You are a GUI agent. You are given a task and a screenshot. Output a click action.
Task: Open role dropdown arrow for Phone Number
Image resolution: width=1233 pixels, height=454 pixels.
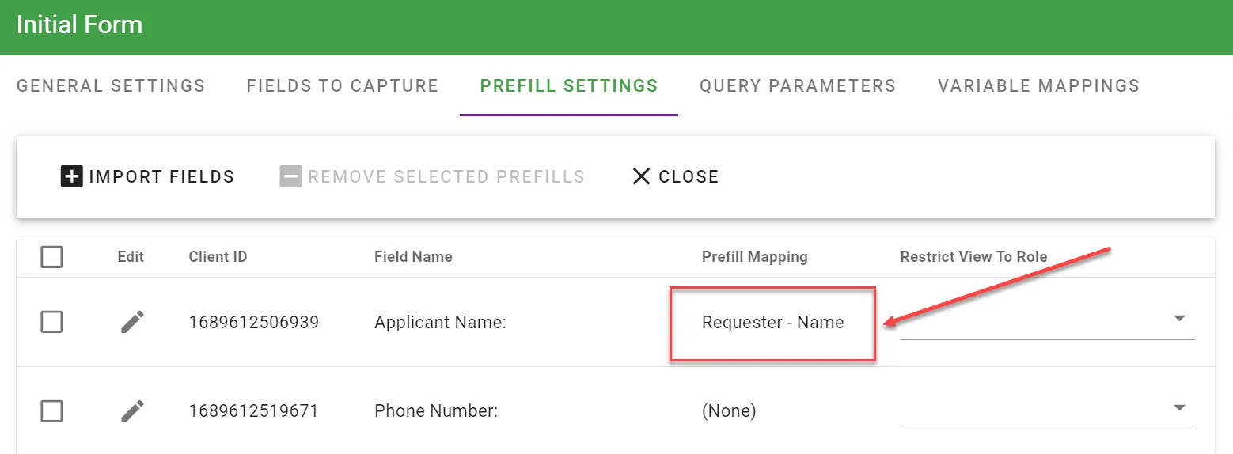[1179, 408]
